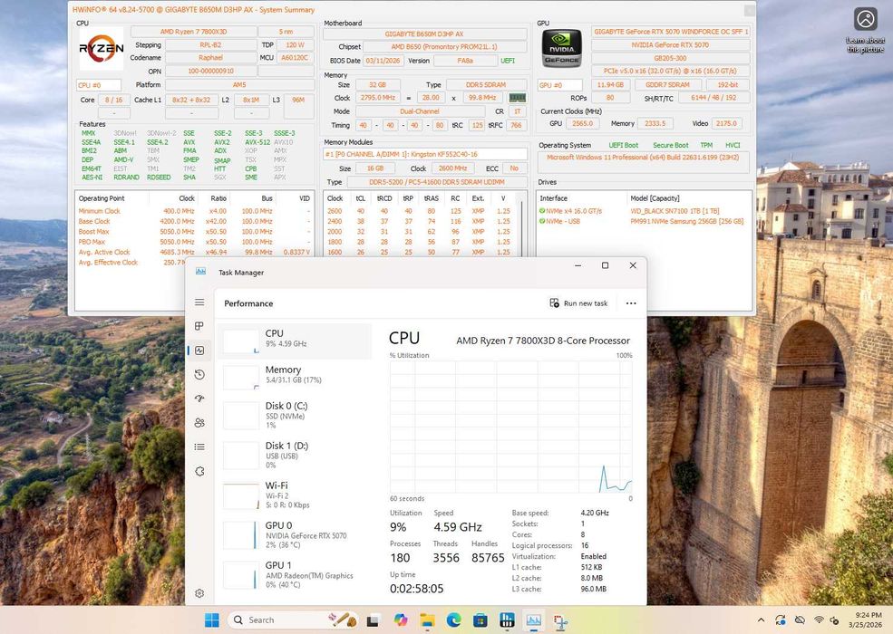
Task: Open Task View from the taskbar
Action: pos(373,620)
